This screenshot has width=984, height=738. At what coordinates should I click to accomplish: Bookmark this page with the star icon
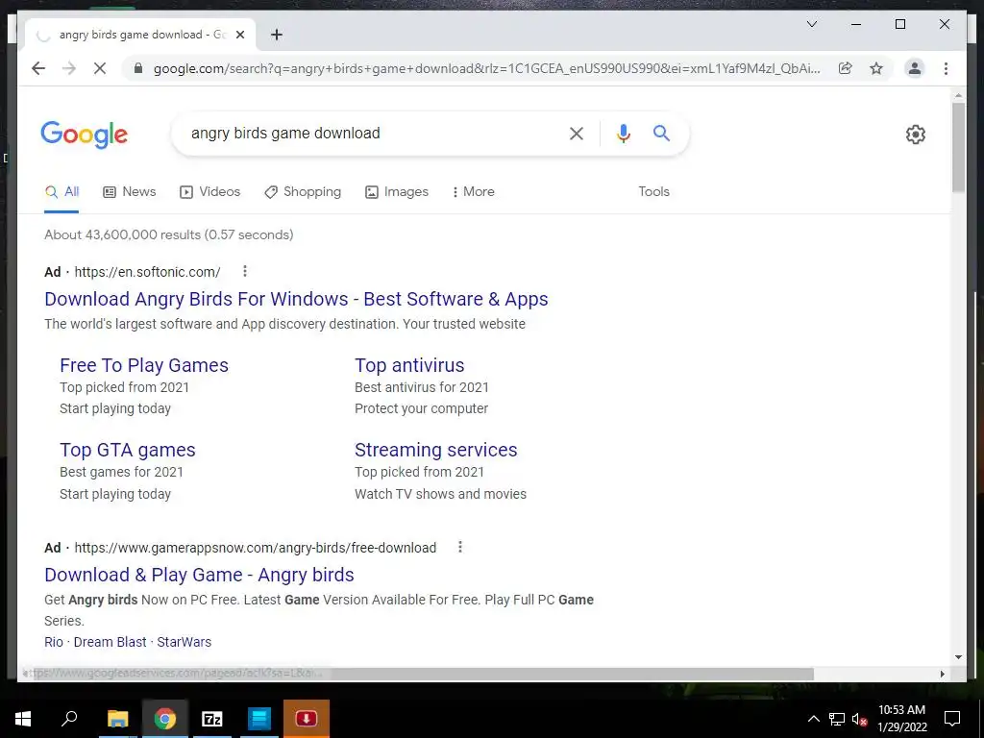[876, 68]
